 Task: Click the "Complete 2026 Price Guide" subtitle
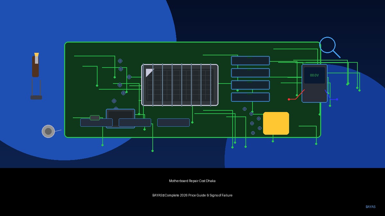pyautogui.click(x=185, y=195)
